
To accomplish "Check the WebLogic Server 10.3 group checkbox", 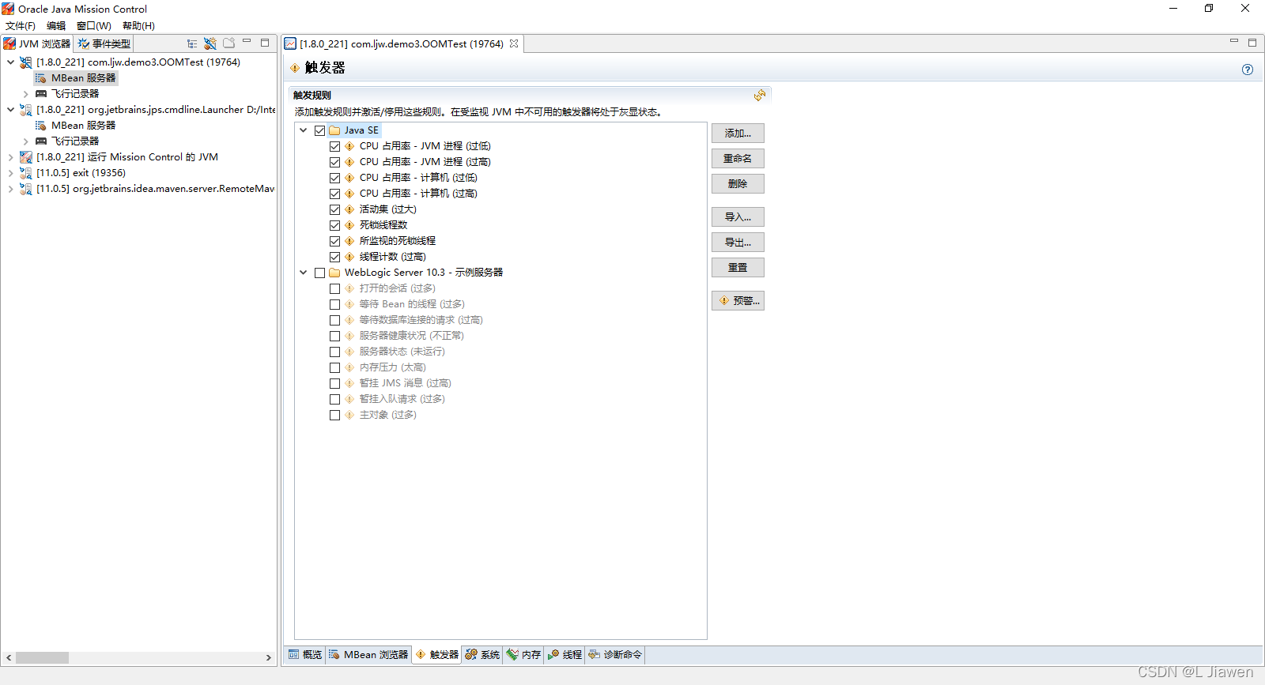I will coord(319,273).
